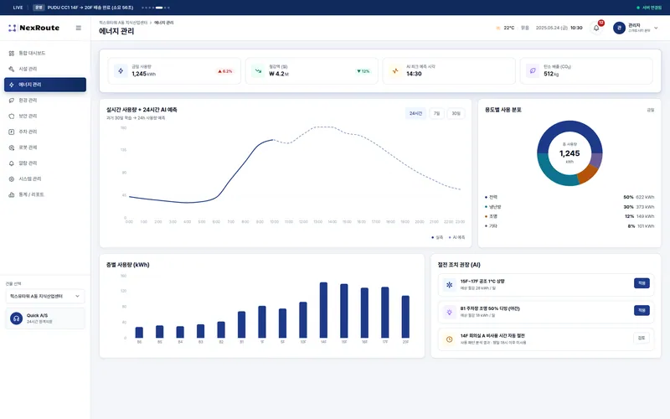Review the 14F meeting room recommendation

[x=642, y=338]
